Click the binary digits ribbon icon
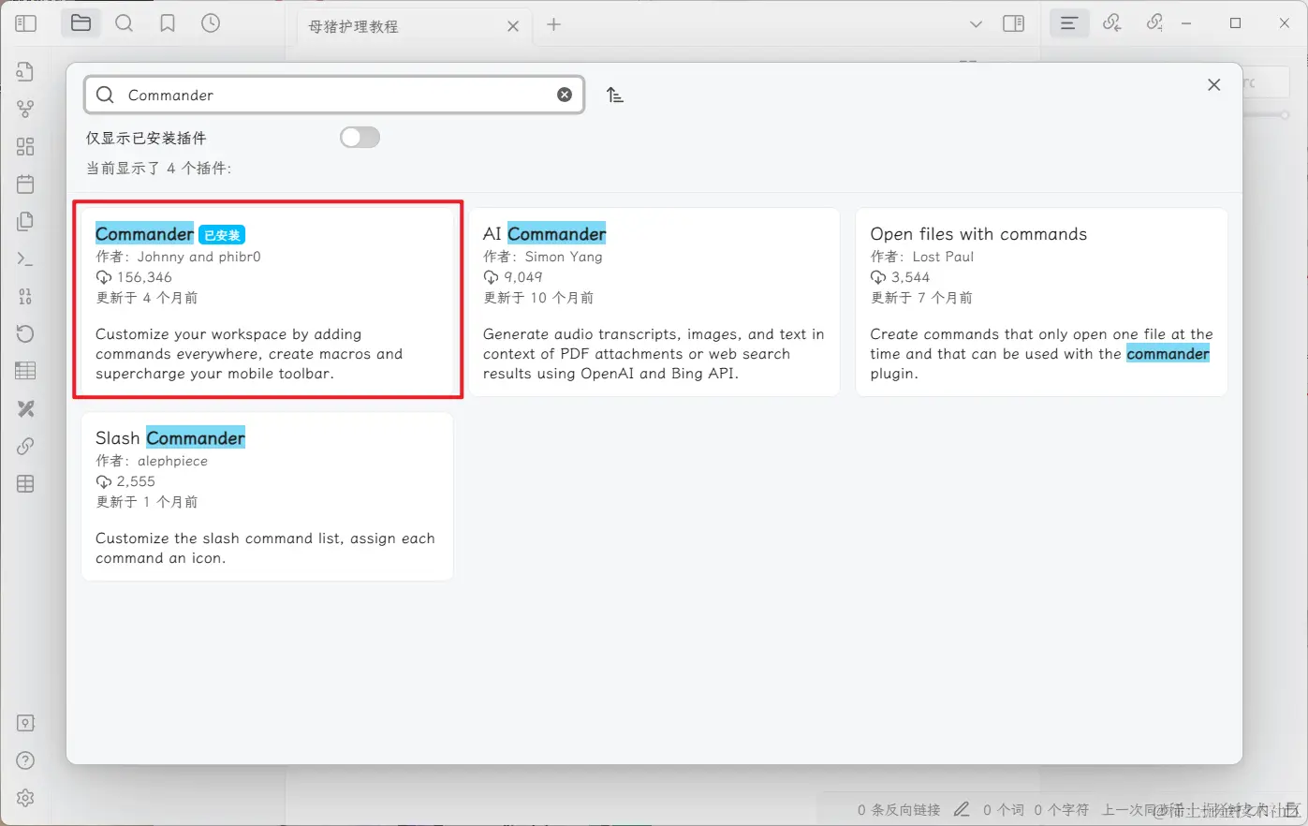 tap(25, 297)
